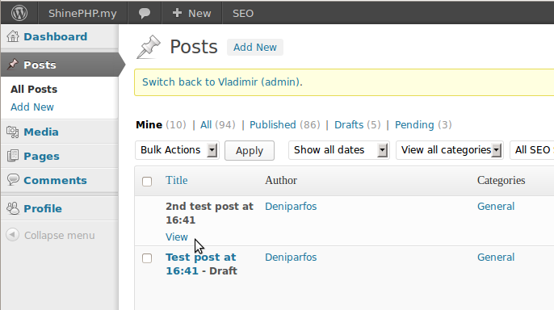Click the Media icon in sidebar
The height and width of the screenshot is (310, 554).
(x=13, y=132)
